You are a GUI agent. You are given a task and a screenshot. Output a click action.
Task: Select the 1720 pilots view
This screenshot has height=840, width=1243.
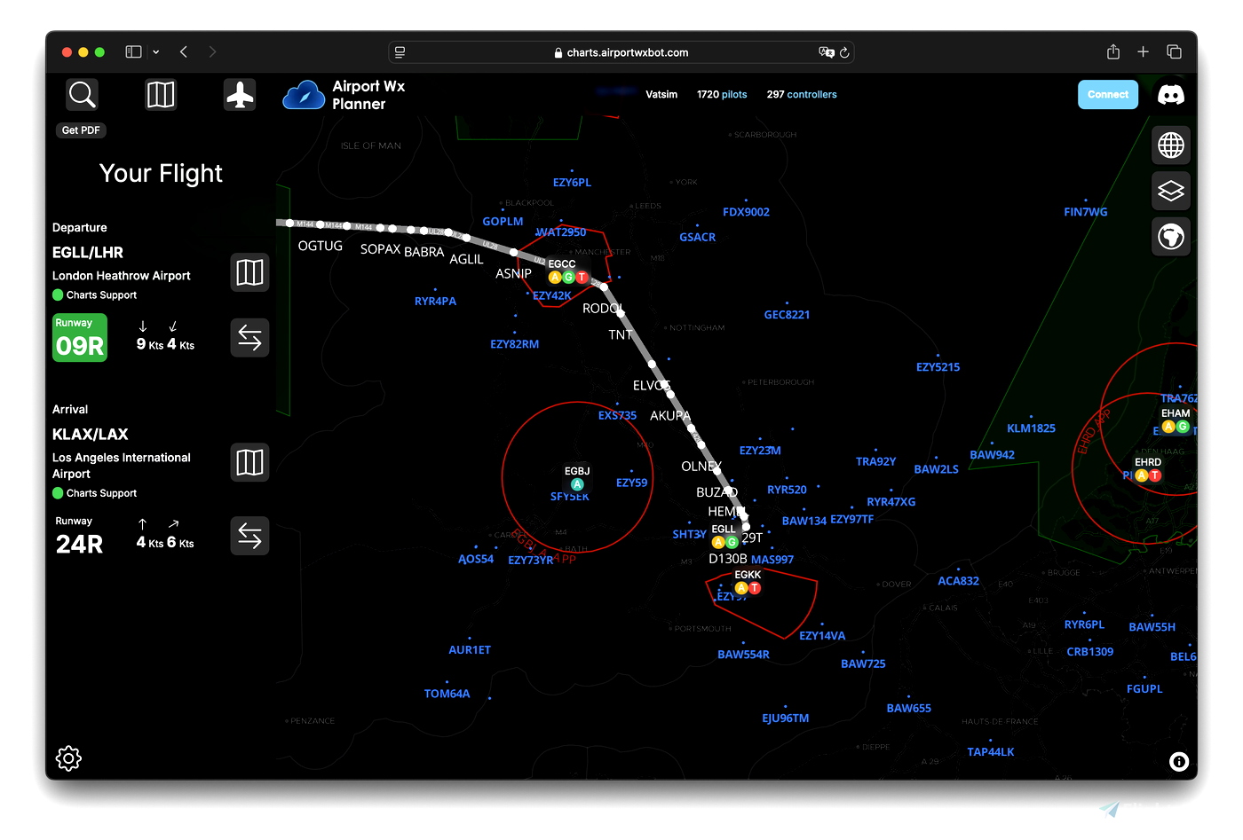pyautogui.click(x=722, y=94)
